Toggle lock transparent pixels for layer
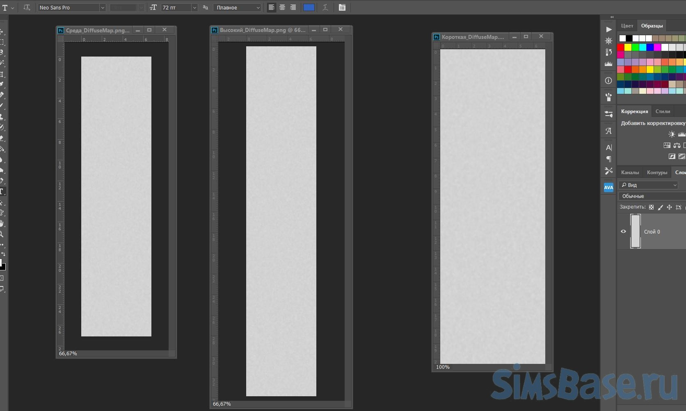Screen dimensions: 686x411 (x=651, y=207)
